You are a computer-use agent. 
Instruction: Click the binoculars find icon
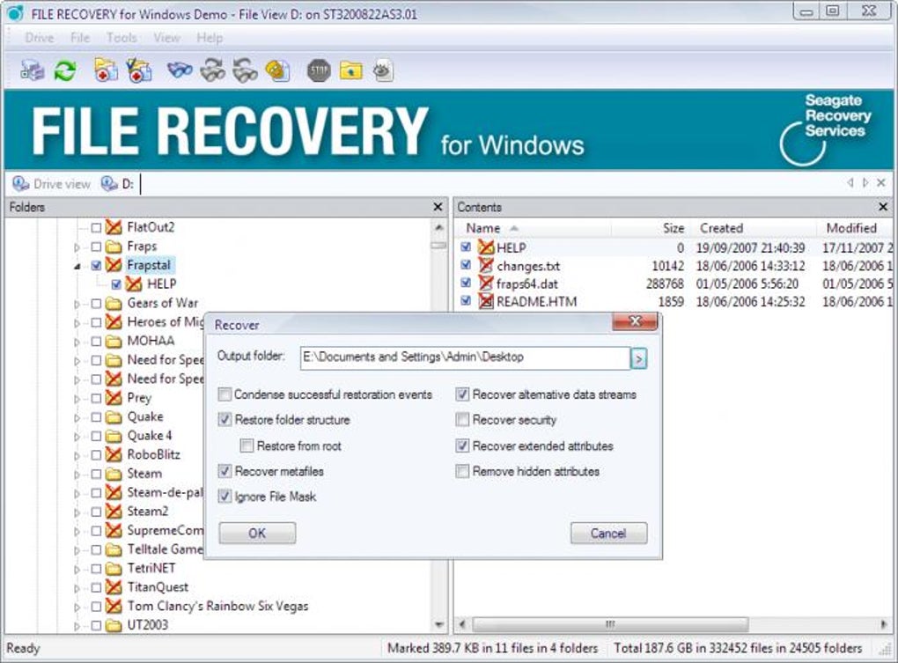pyautogui.click(x=180, y=71)
